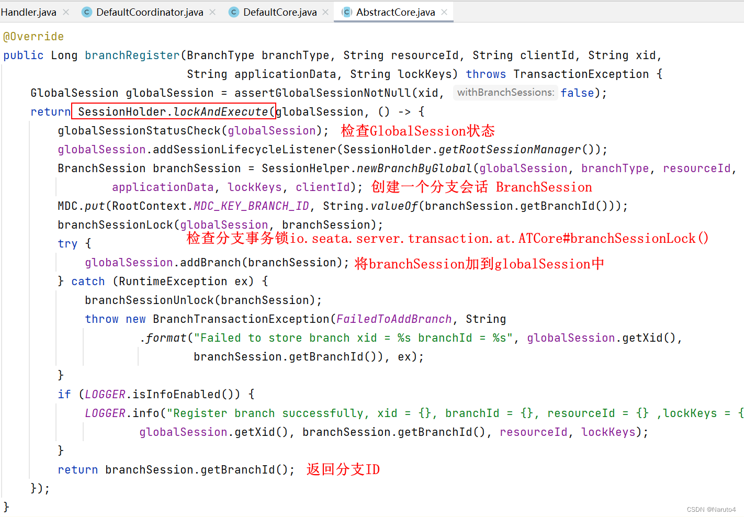Click the addBranch method call

[x=210, y=263]
